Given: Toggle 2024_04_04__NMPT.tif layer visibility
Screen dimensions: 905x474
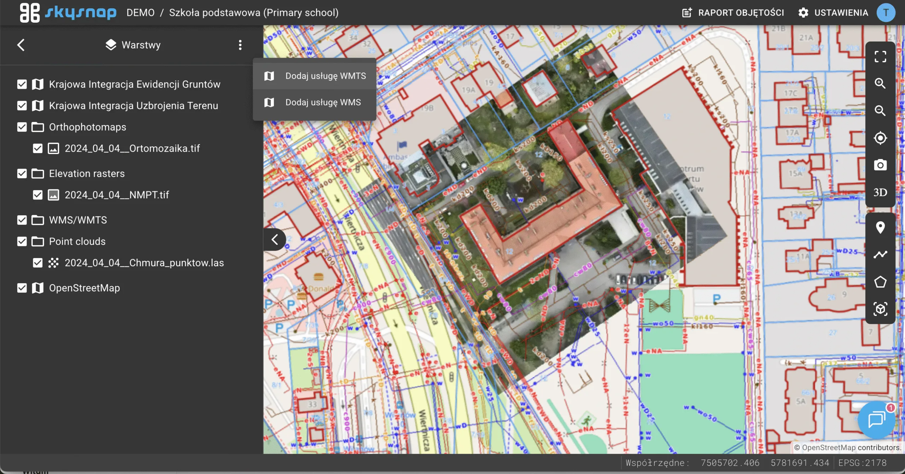Looking at the screenshot, I should click(37, 195).
